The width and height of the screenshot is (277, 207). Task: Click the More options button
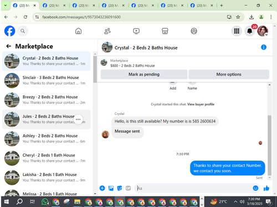point(229,75)
